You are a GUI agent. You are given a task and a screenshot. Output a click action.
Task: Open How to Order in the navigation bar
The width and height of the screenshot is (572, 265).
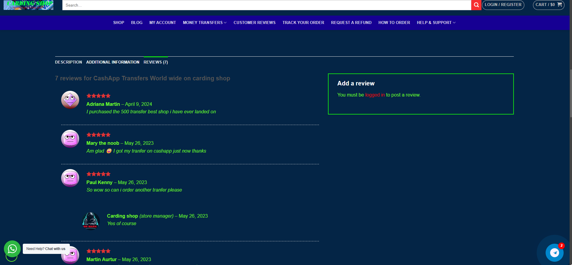click(x=394, y=22)
